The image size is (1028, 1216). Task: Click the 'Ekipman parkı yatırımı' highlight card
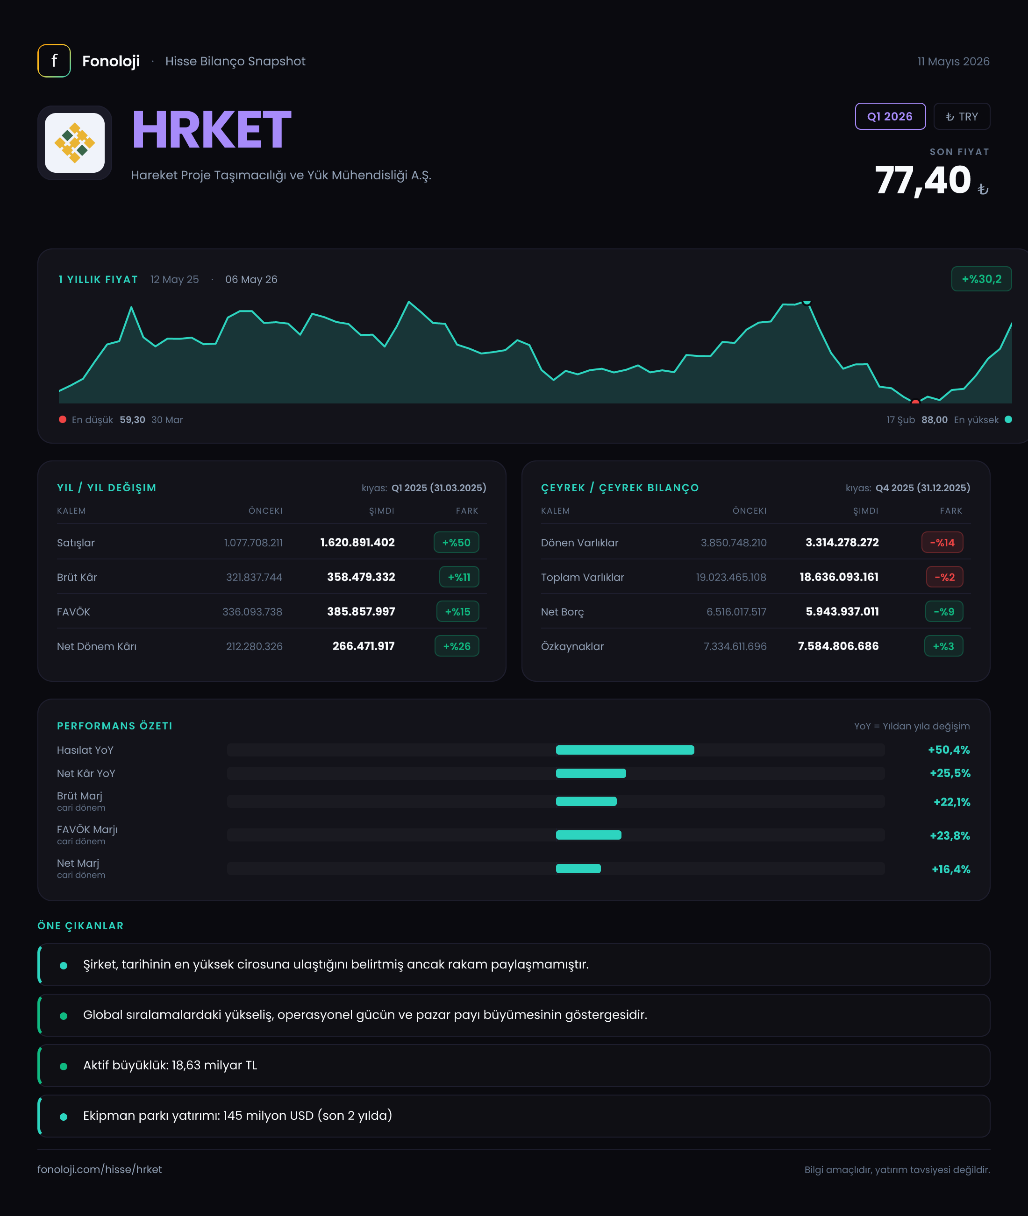coord(514,1116)
